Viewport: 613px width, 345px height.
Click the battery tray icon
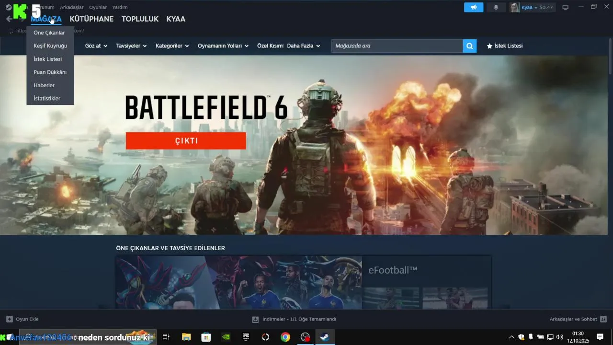(x=540, y=337)
